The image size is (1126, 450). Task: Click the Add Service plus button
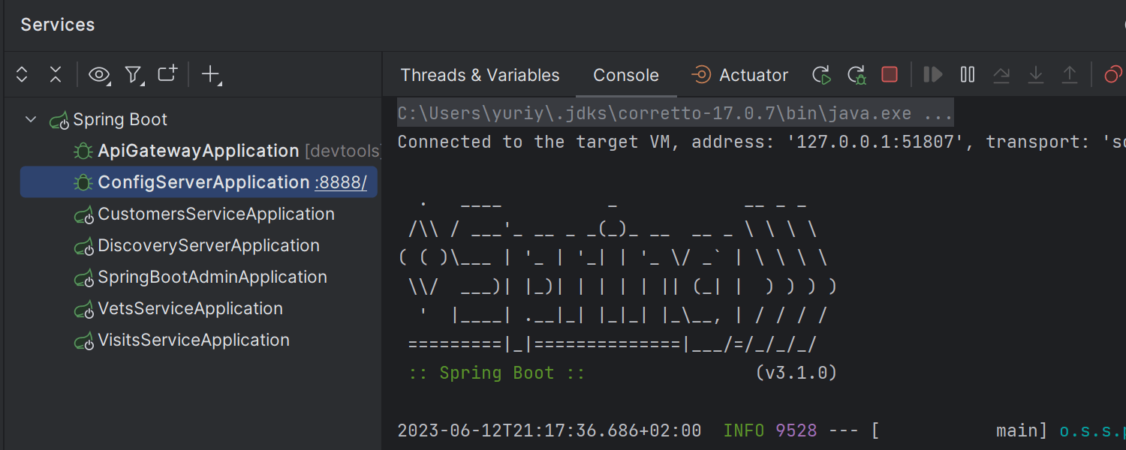tap(210, 73)
